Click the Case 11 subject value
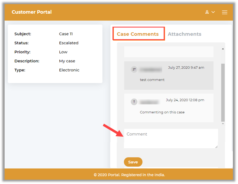Viewport: 238px width, 184px height. pos(66,34)
